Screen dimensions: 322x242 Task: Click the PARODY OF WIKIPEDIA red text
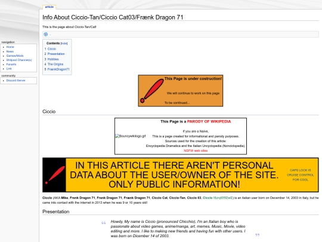click(x=209, y=122)
